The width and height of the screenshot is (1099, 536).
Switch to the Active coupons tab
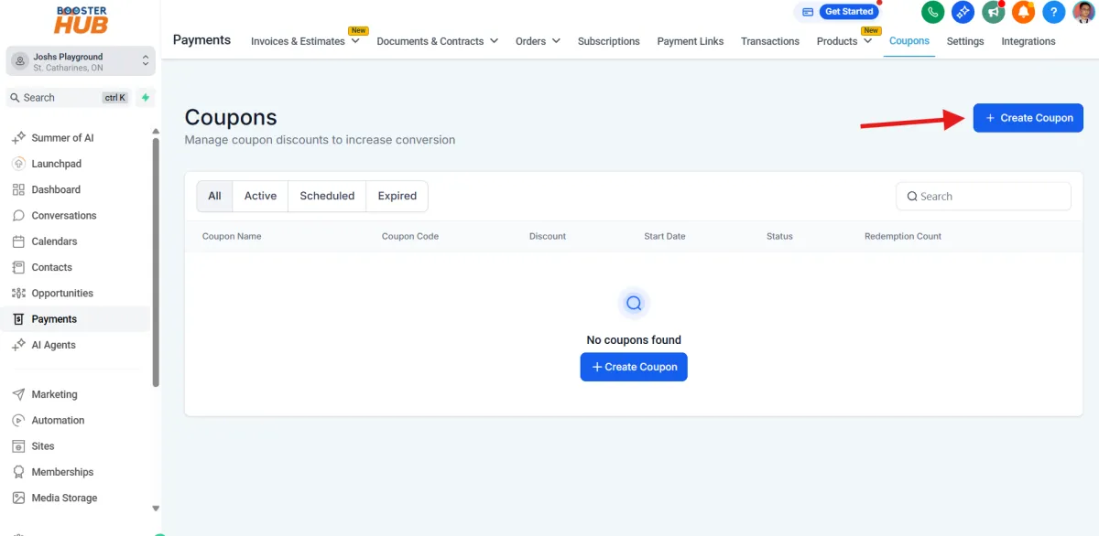[260, 196]
